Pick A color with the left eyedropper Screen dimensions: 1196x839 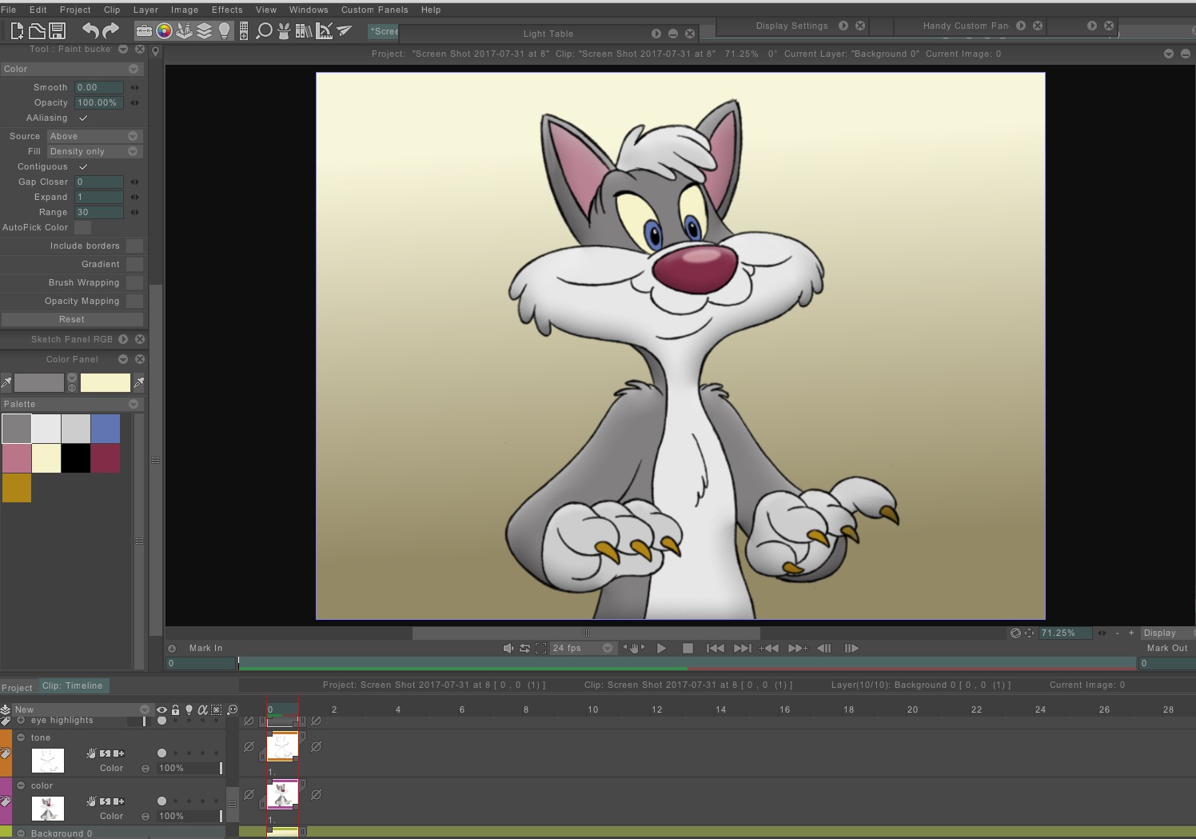(x=6, y=382)
